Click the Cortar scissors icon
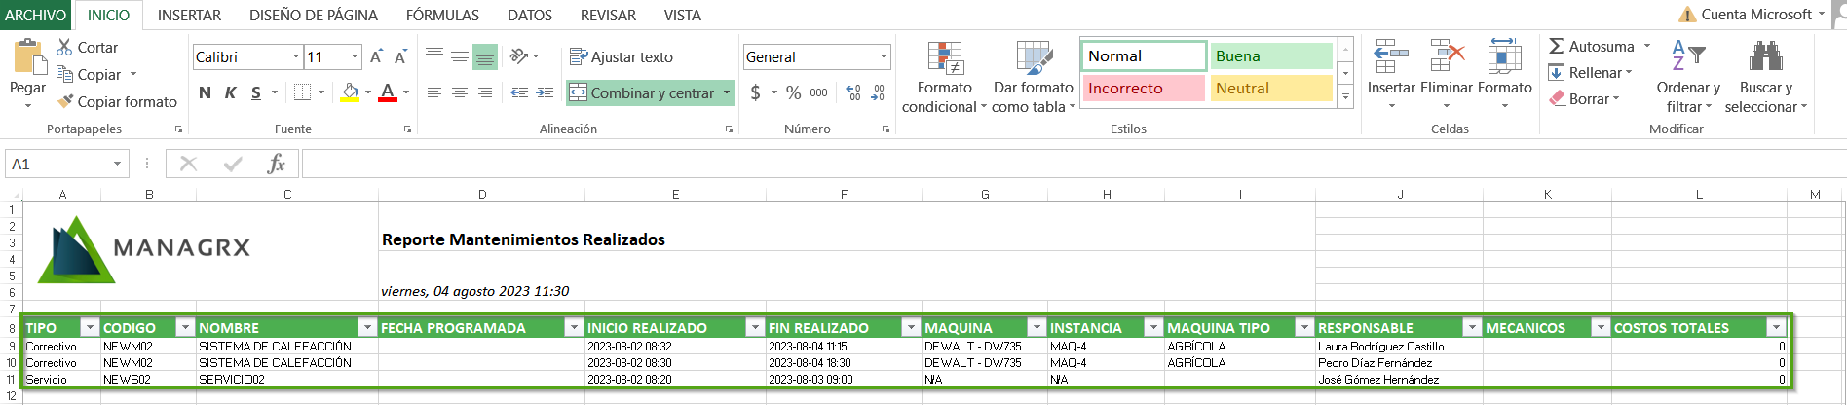Screen dimensions: 1847x405 (64, 47)
